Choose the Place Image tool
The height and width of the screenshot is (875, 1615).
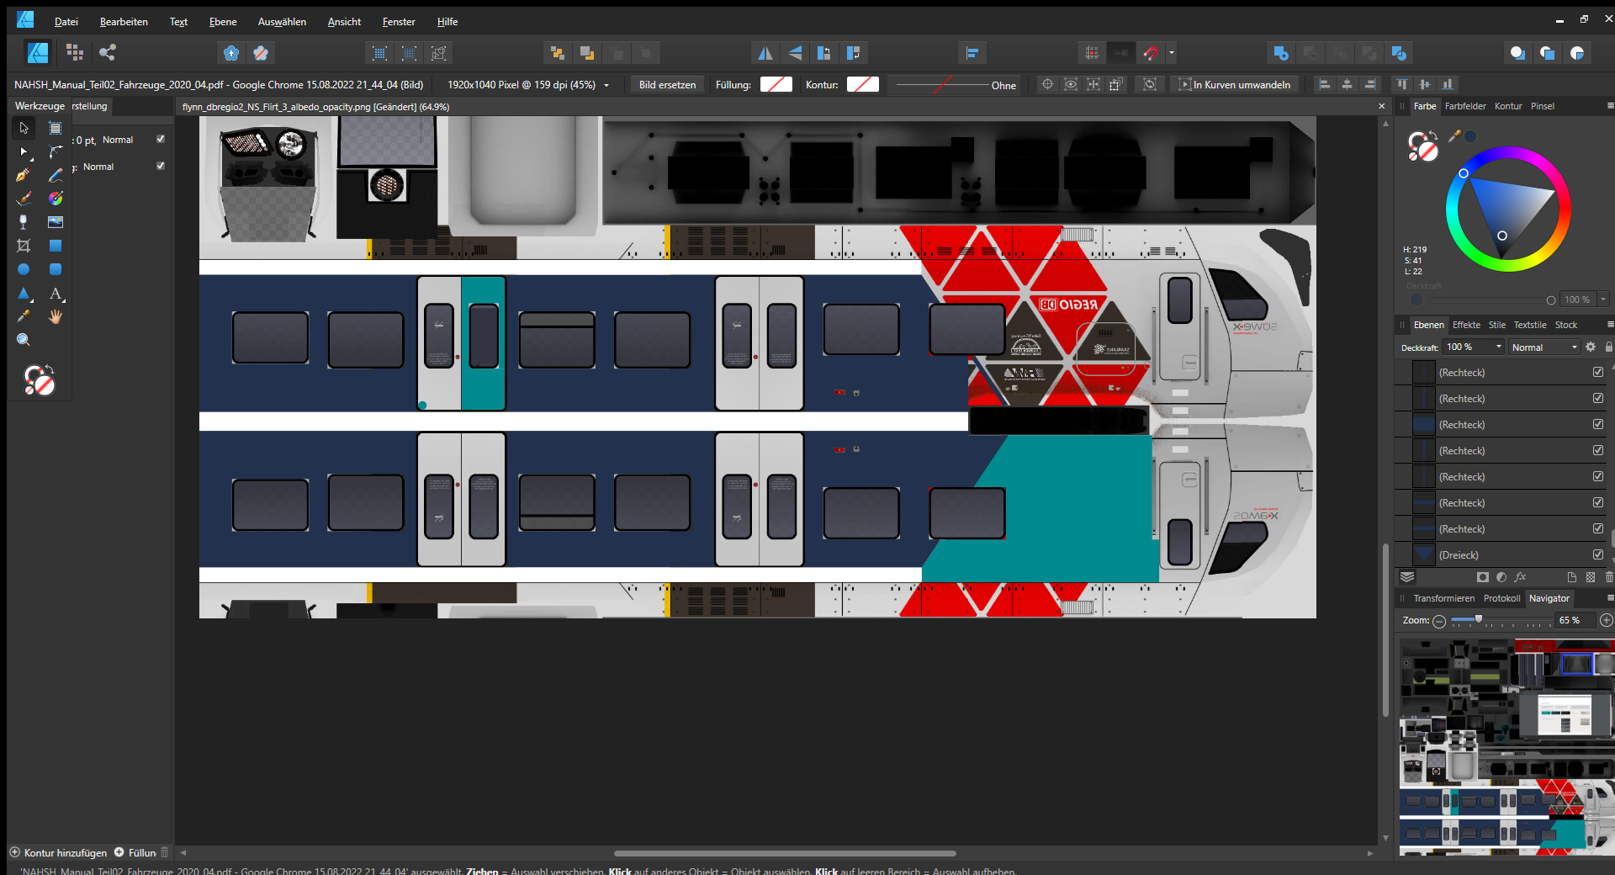(56, 222)
